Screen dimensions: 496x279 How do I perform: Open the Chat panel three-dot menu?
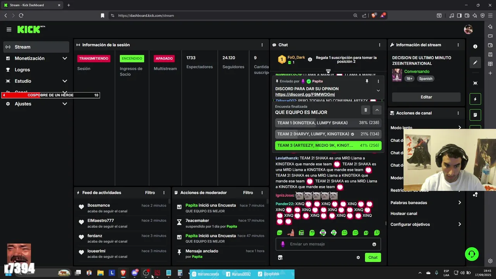coord(379,45)
